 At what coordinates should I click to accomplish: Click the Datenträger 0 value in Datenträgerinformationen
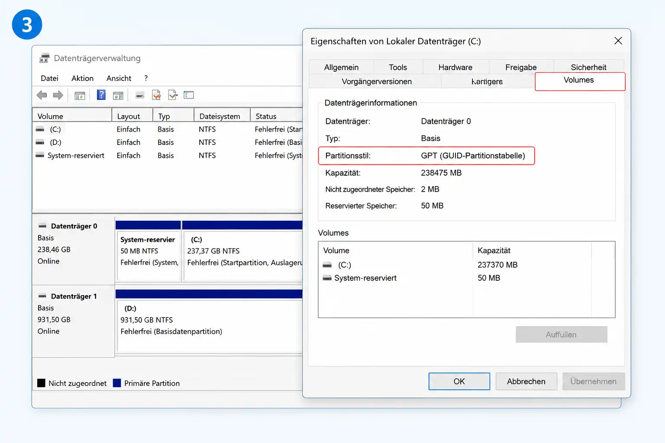click(446, 121)
